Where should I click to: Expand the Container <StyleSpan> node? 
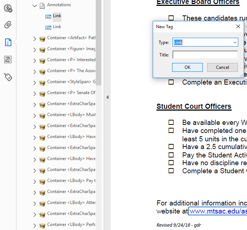pyautogui.click(x=35, y=83)
